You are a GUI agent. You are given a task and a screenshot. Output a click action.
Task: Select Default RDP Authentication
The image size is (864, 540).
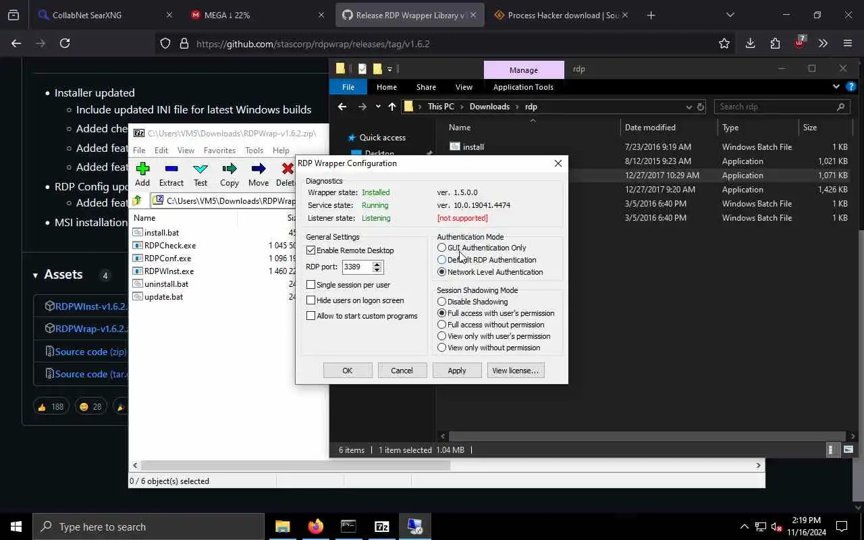coord(442,260)
